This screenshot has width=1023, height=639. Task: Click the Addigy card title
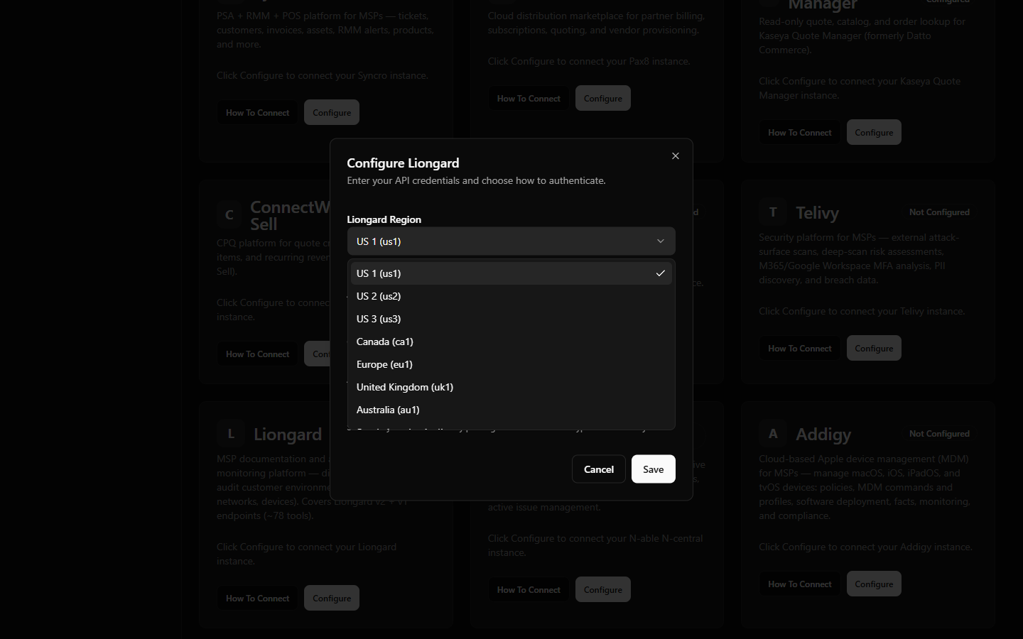coord(823,435)
